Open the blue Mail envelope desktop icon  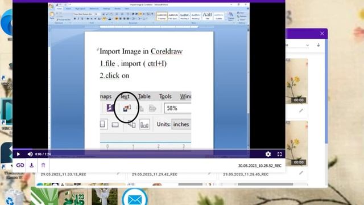(135, 197)
